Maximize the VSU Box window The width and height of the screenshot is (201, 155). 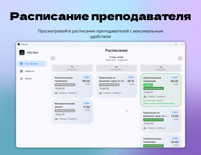[176, 45]
